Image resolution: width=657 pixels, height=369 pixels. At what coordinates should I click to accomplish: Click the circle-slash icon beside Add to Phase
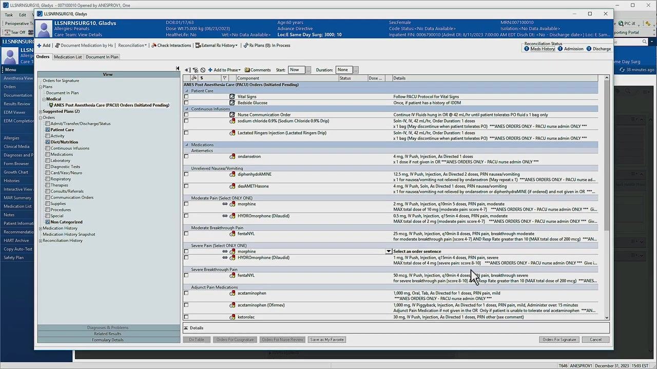(203, 70)
